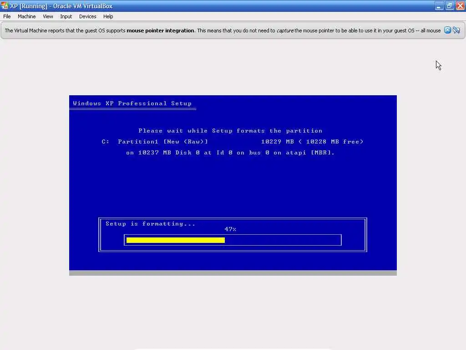Click the 'Partition1 [New (Raw)]' text
The image size is (466, 350).
163,142
